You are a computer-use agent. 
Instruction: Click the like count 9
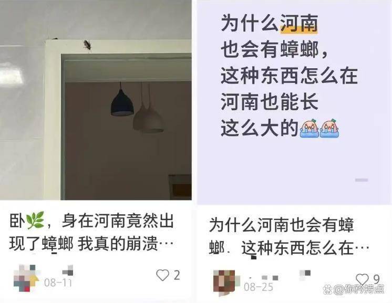(x=376, y=279)
